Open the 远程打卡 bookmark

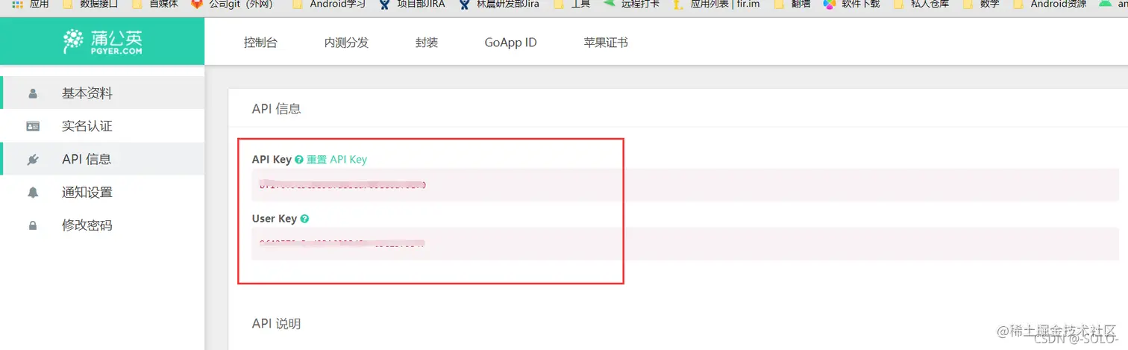[631, 4]
